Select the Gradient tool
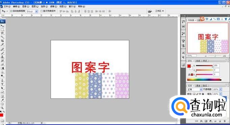Screen dimensions: 230x125 tap(2, 68)
